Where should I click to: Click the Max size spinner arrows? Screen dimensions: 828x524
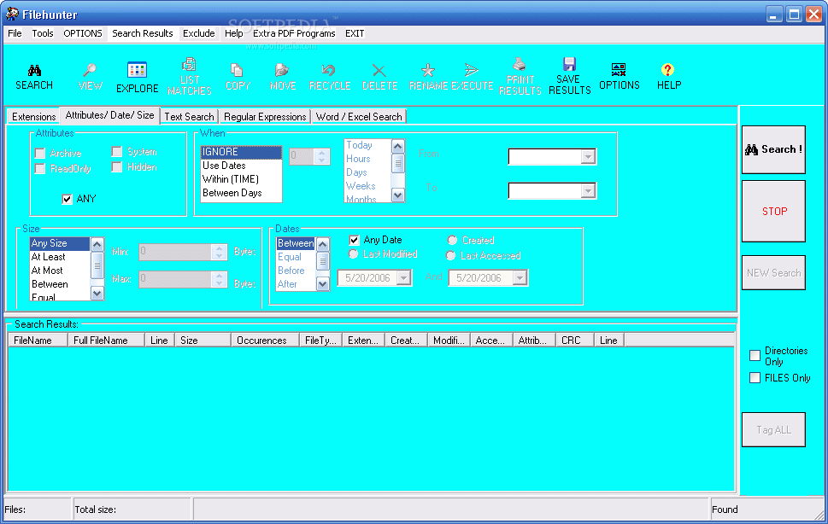point(219,279)
